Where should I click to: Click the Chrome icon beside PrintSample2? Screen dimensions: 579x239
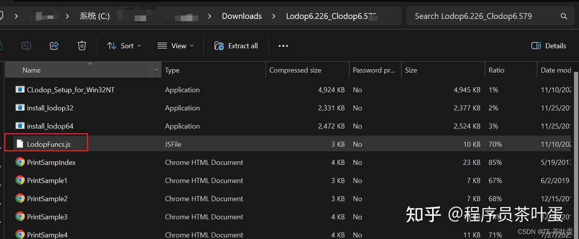click(x=20, y=199)
